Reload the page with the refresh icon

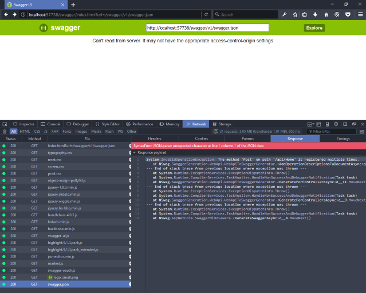click(206, 14)
